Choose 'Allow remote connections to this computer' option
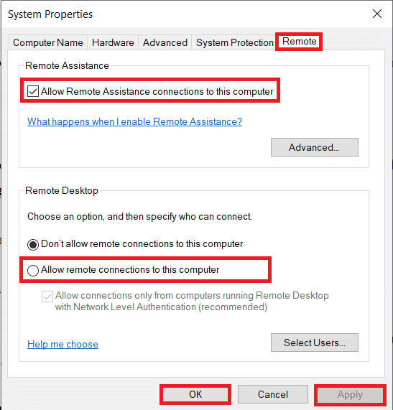Screen dimensions: 393x410 point(33,271)
